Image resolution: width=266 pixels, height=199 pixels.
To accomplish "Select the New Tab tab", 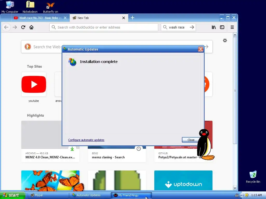I will [99, 18].
